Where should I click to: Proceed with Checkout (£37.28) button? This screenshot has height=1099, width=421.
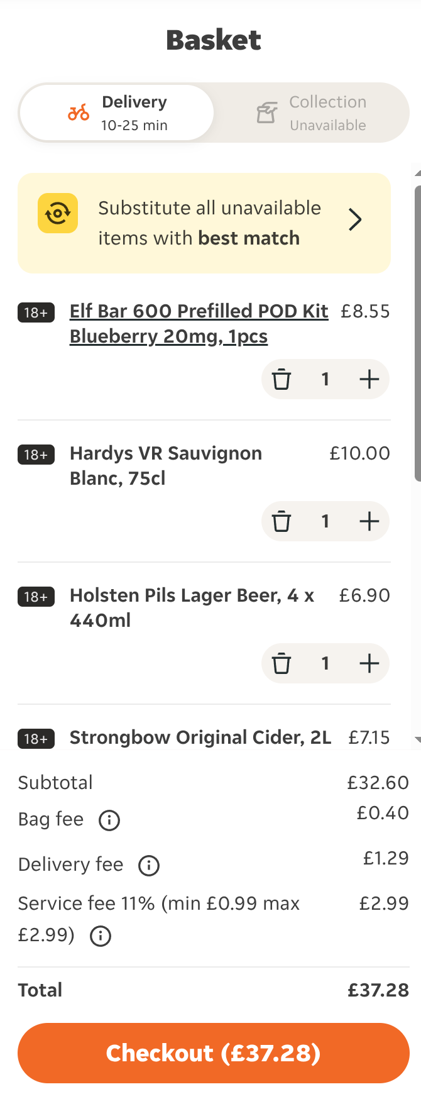(x=214, y=1053)
